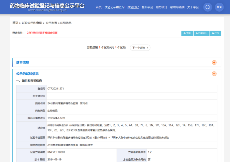This screenshot has height=162, width=230.
Task: Go to next trial with 下一个试验
Action: [x=140, y=48]
